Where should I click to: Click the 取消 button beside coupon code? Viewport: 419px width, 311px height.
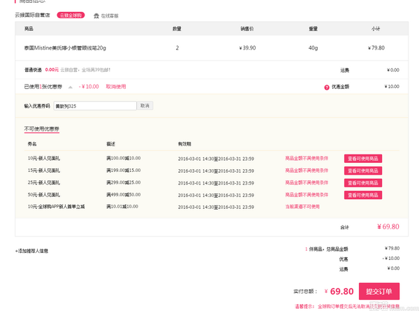tap(145, 106)
